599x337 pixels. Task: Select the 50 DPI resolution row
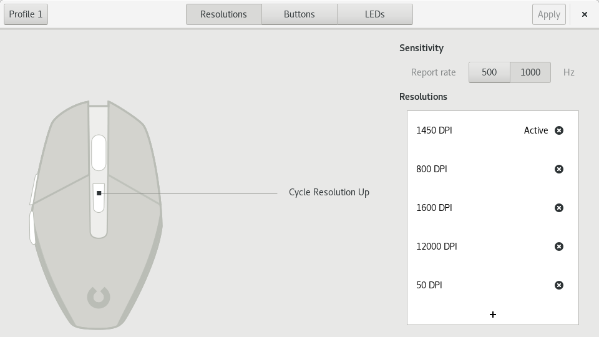click(x=474, y=285)
